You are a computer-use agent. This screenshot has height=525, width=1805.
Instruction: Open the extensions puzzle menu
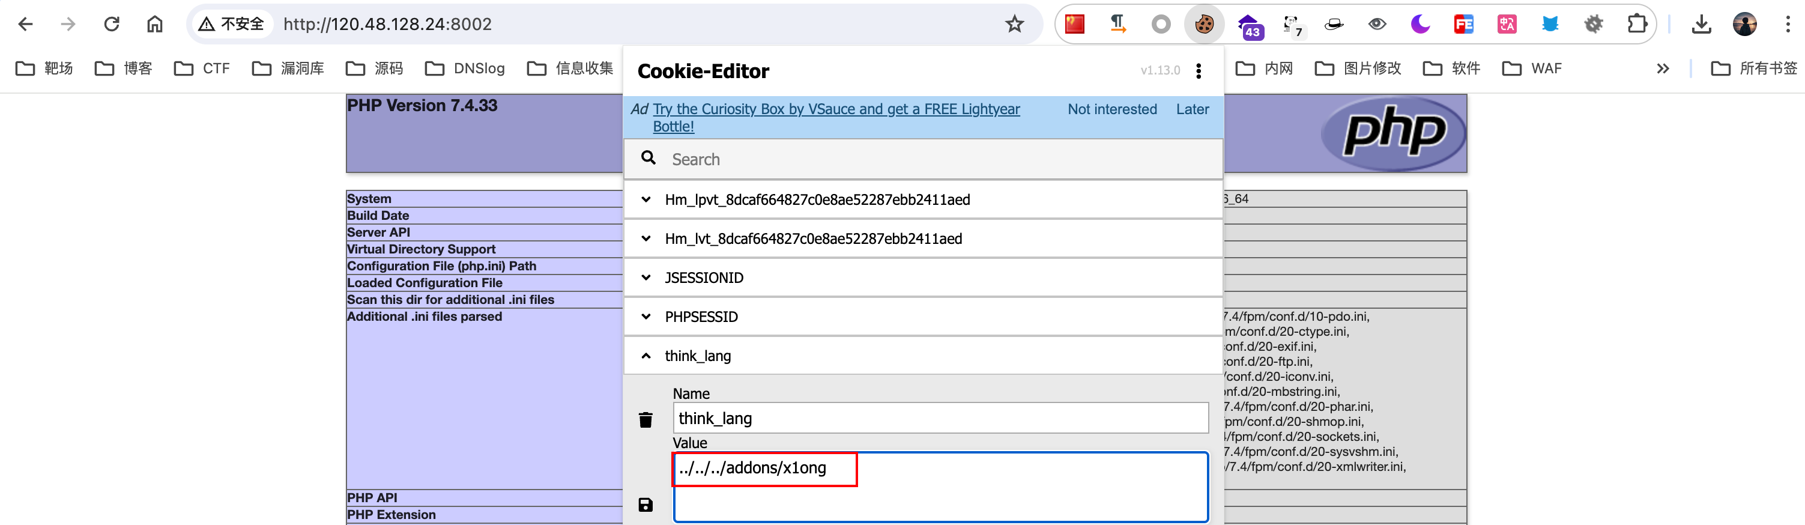tap(1637, 25)
